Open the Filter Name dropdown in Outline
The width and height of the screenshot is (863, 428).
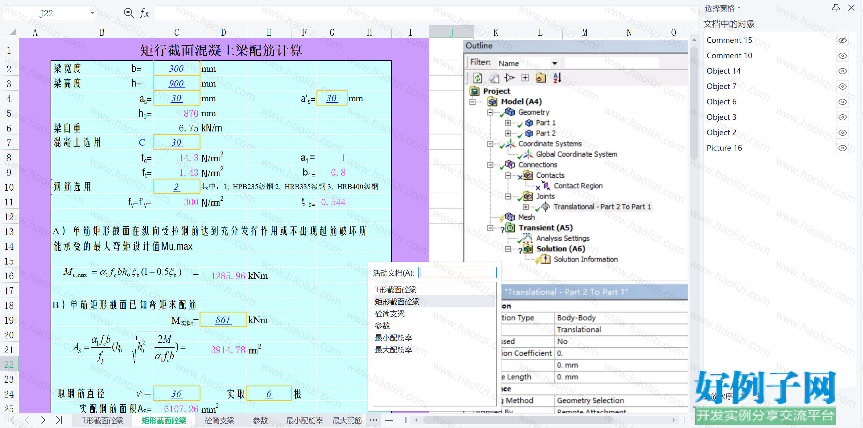[x=555, y=63]
